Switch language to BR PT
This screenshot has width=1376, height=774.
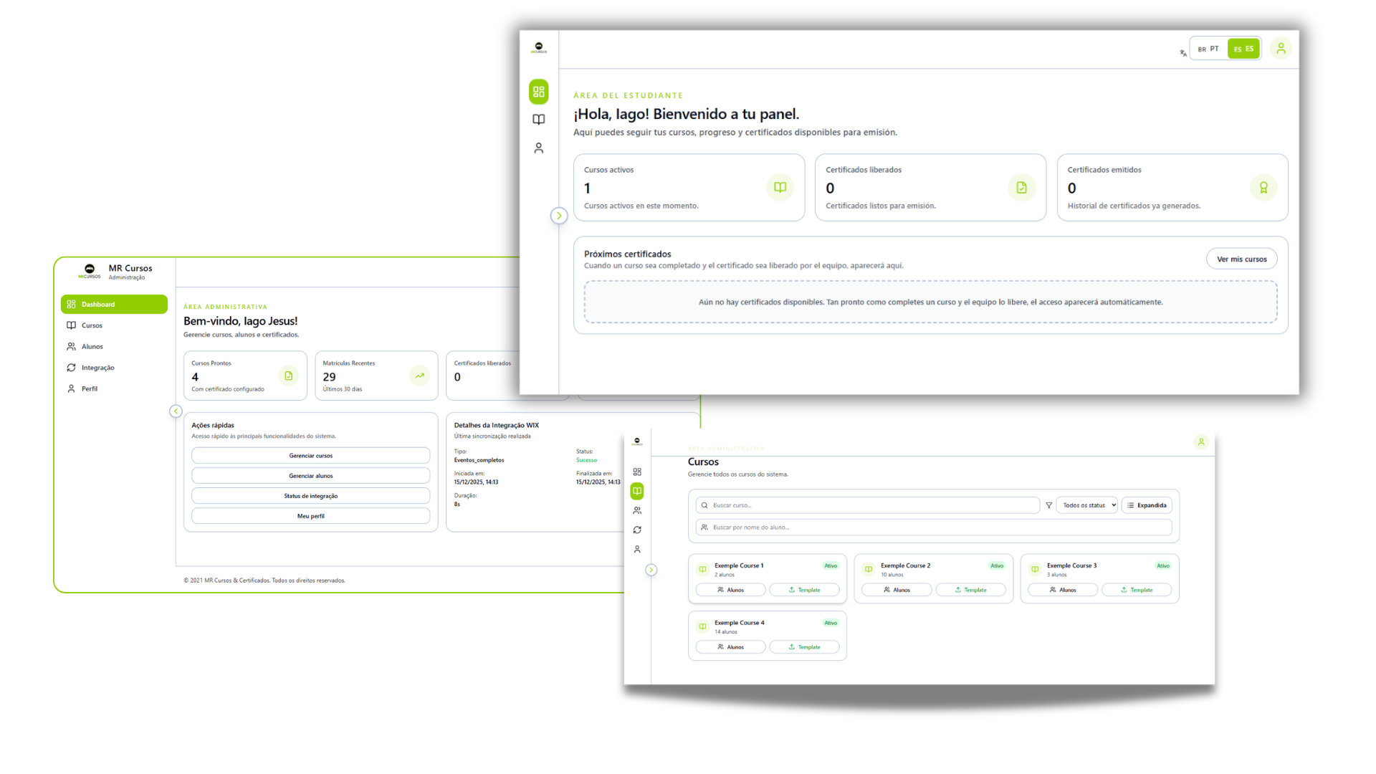click(x=1208, y=49)
